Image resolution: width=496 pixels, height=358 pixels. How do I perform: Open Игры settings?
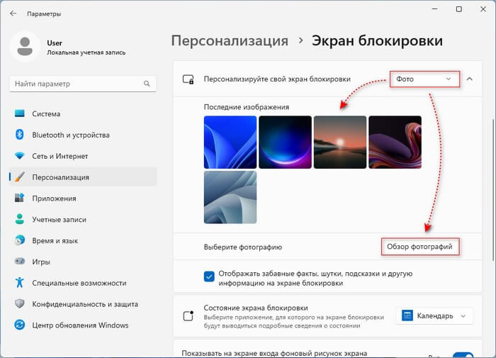point(83,262)
